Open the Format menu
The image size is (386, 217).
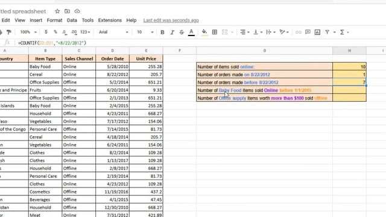54,20
